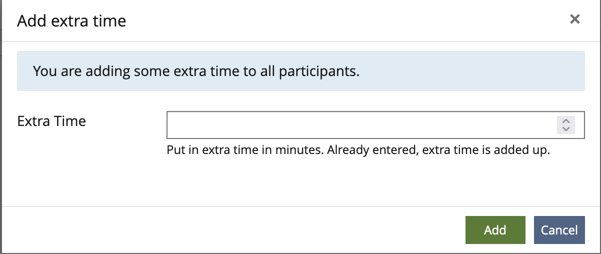The height and width of the screenshot is (254, 601).
Task: Dismiss the dialog with the X icon
Action: click(x=575, y=19)
